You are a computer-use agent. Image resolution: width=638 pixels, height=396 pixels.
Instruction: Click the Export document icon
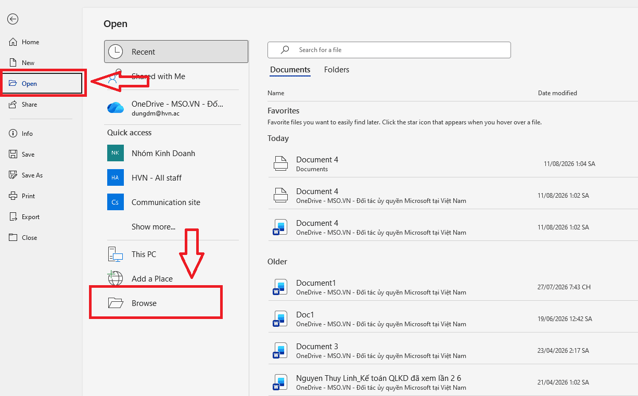coord(13,217)
